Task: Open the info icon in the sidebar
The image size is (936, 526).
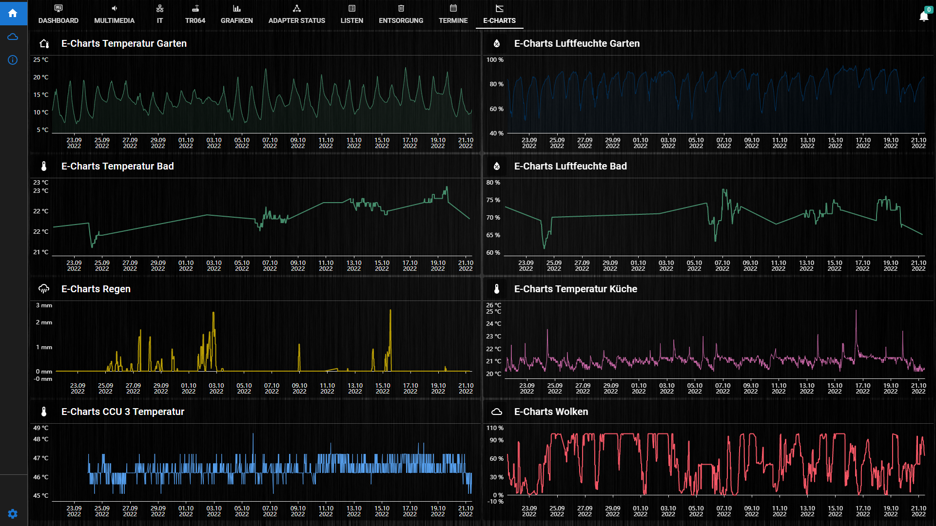Action: click(x=13, y=60)
